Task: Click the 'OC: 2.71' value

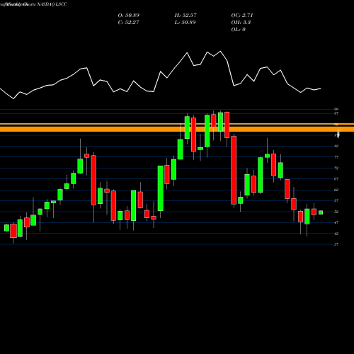Action: (242, 16)
